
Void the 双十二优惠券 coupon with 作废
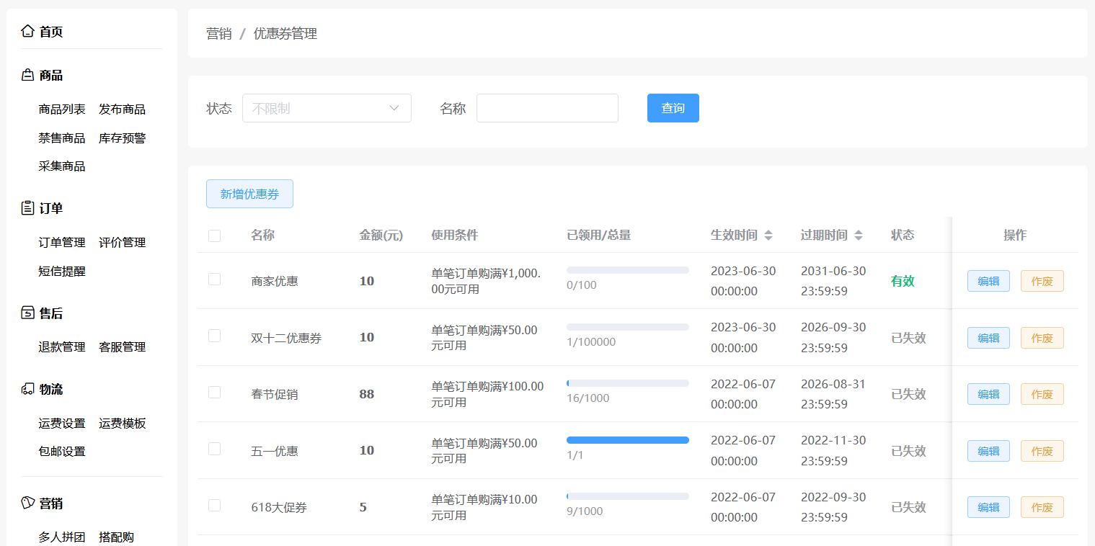tap(1042, 338)
